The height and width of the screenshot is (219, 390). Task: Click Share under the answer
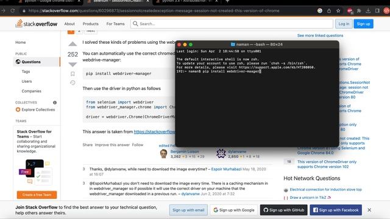click(88, 145)
